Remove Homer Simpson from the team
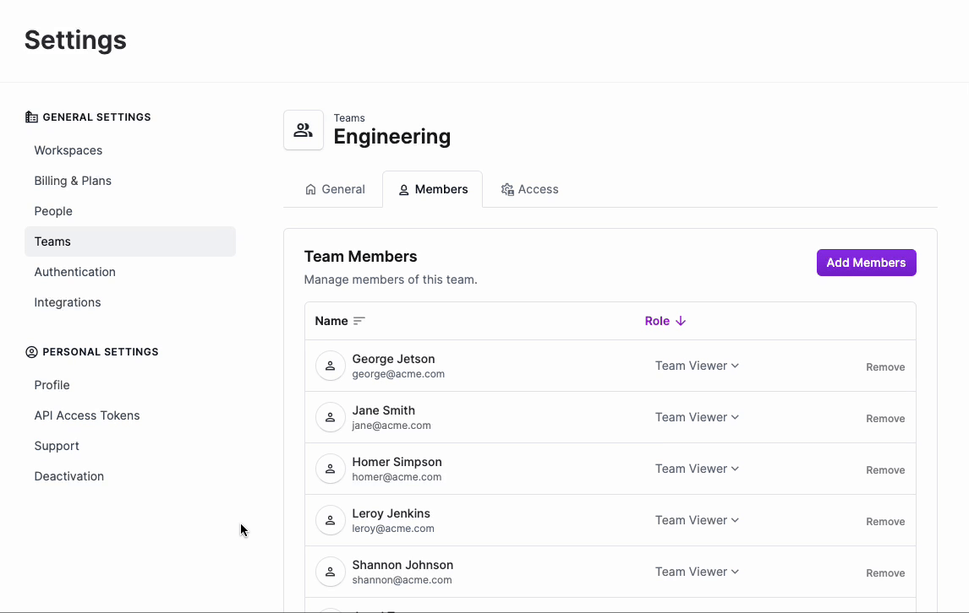Image resolution: width=969 pixels, height=613 pixels. click(x=884, y=469)
